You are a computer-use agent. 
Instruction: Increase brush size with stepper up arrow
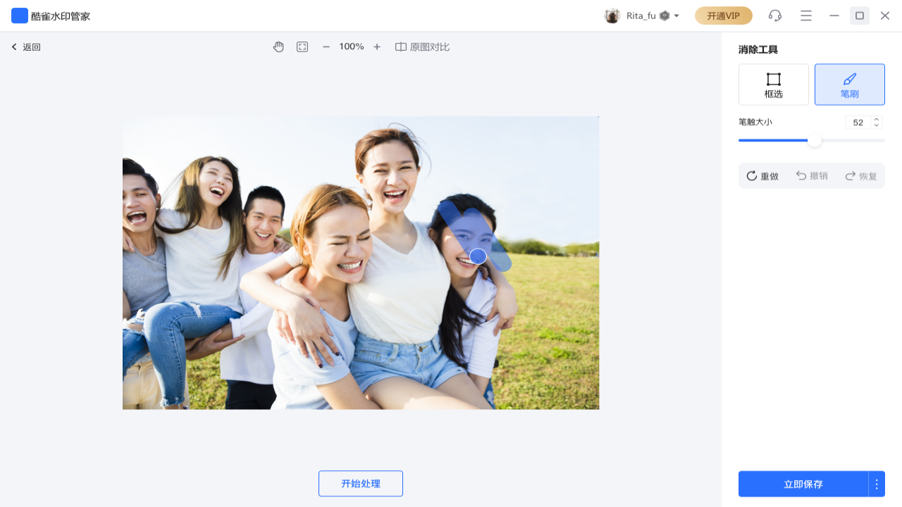pyautogui.click(x=876, y=118)
